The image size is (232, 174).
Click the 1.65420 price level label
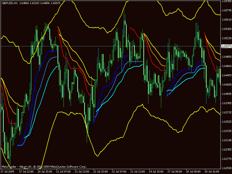[x=227, y=29]
